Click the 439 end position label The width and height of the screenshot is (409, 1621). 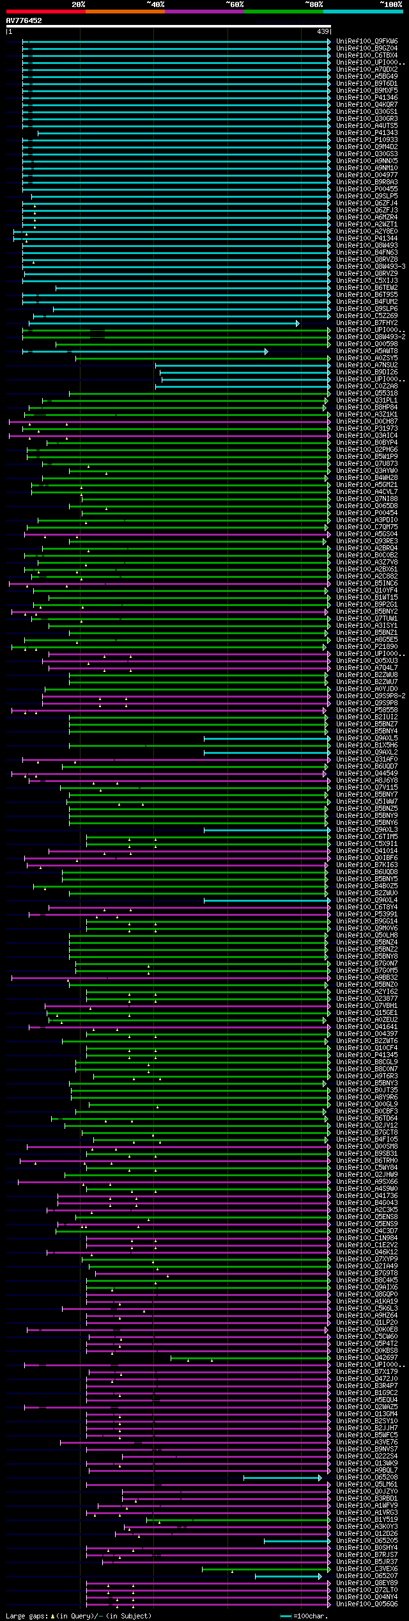tap(323, 31)
